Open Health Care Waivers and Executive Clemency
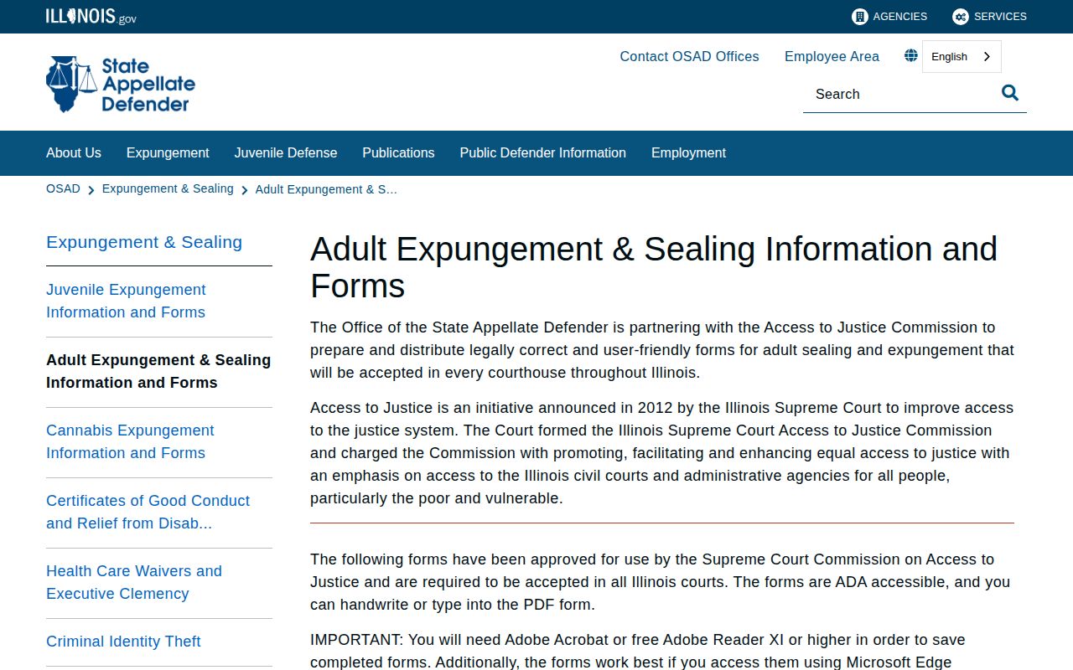The height and width of the screenshot is (670, 1073). [134, 582]
